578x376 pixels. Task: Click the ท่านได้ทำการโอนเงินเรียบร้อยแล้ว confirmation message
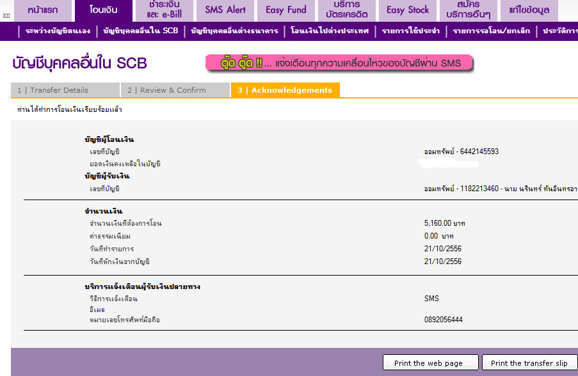[x=70, y=109]
